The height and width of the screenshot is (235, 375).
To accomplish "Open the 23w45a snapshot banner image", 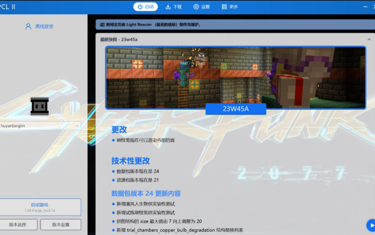I will [x=236, y=77].
